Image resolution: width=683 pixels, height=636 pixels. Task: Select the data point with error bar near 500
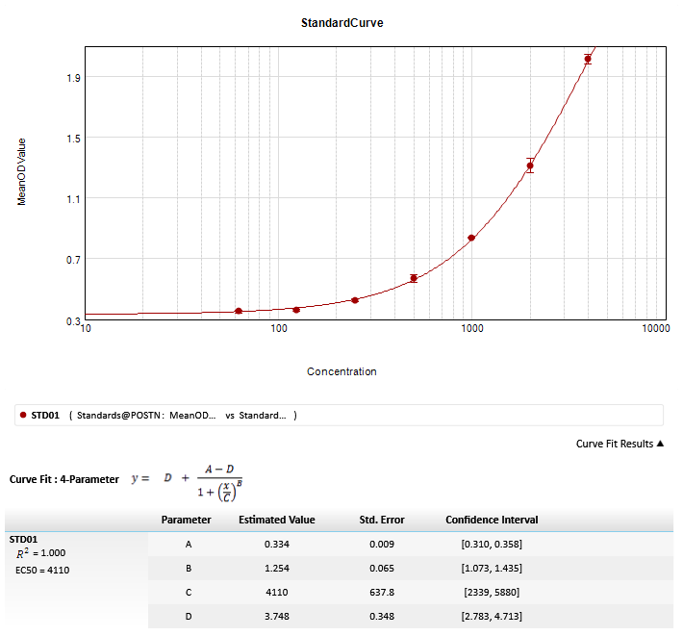[414, 278]
